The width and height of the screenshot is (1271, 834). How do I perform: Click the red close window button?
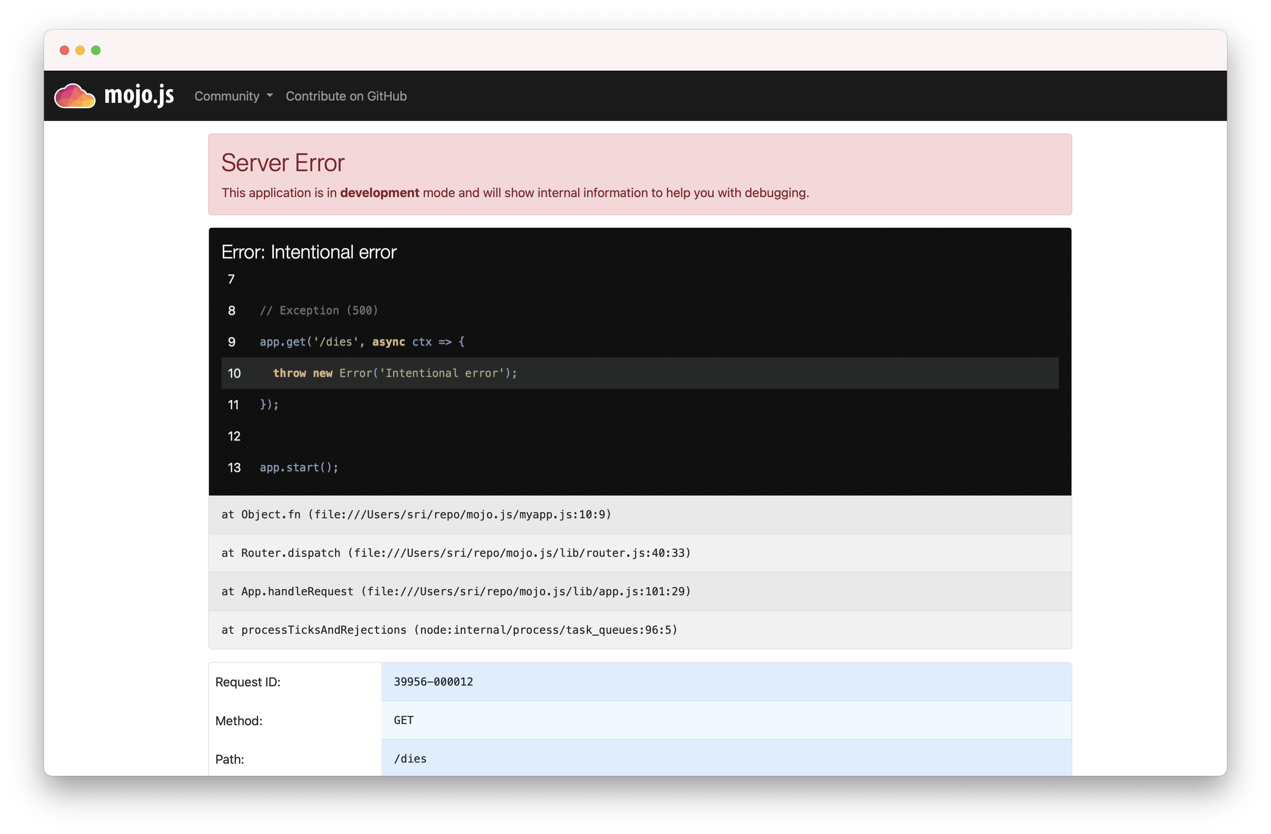pos(65,50)
